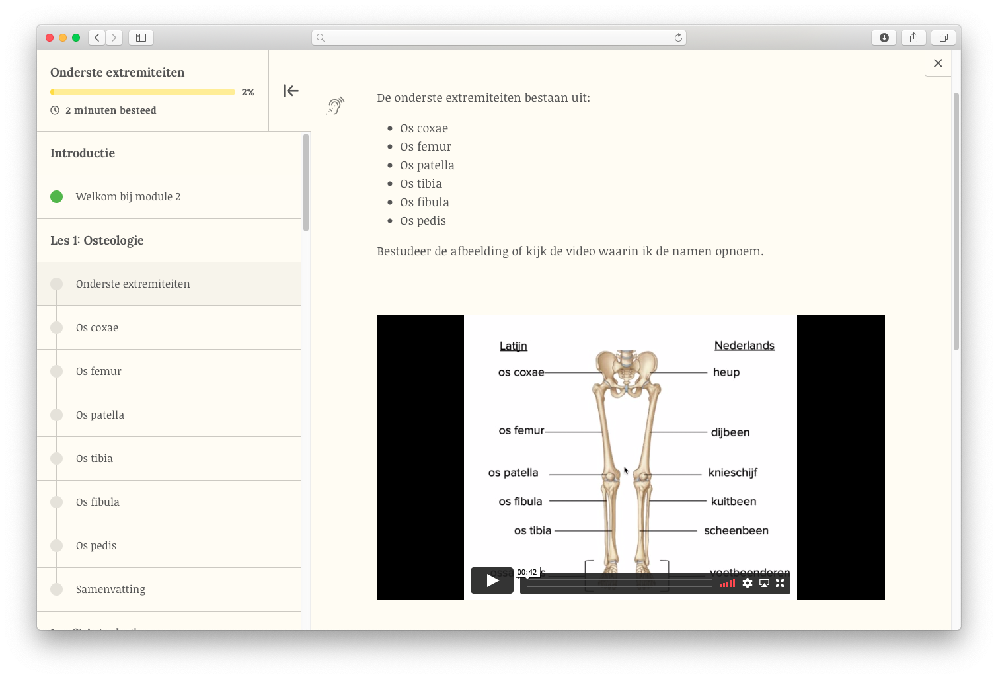
Task: Go to the Samenvatting section
Action: [110, 590]
